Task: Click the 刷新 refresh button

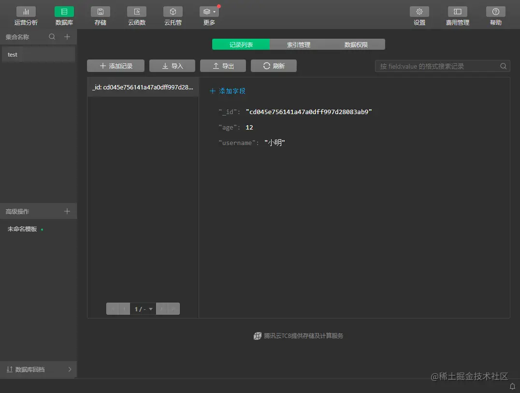Action: (x=274, y=66)
